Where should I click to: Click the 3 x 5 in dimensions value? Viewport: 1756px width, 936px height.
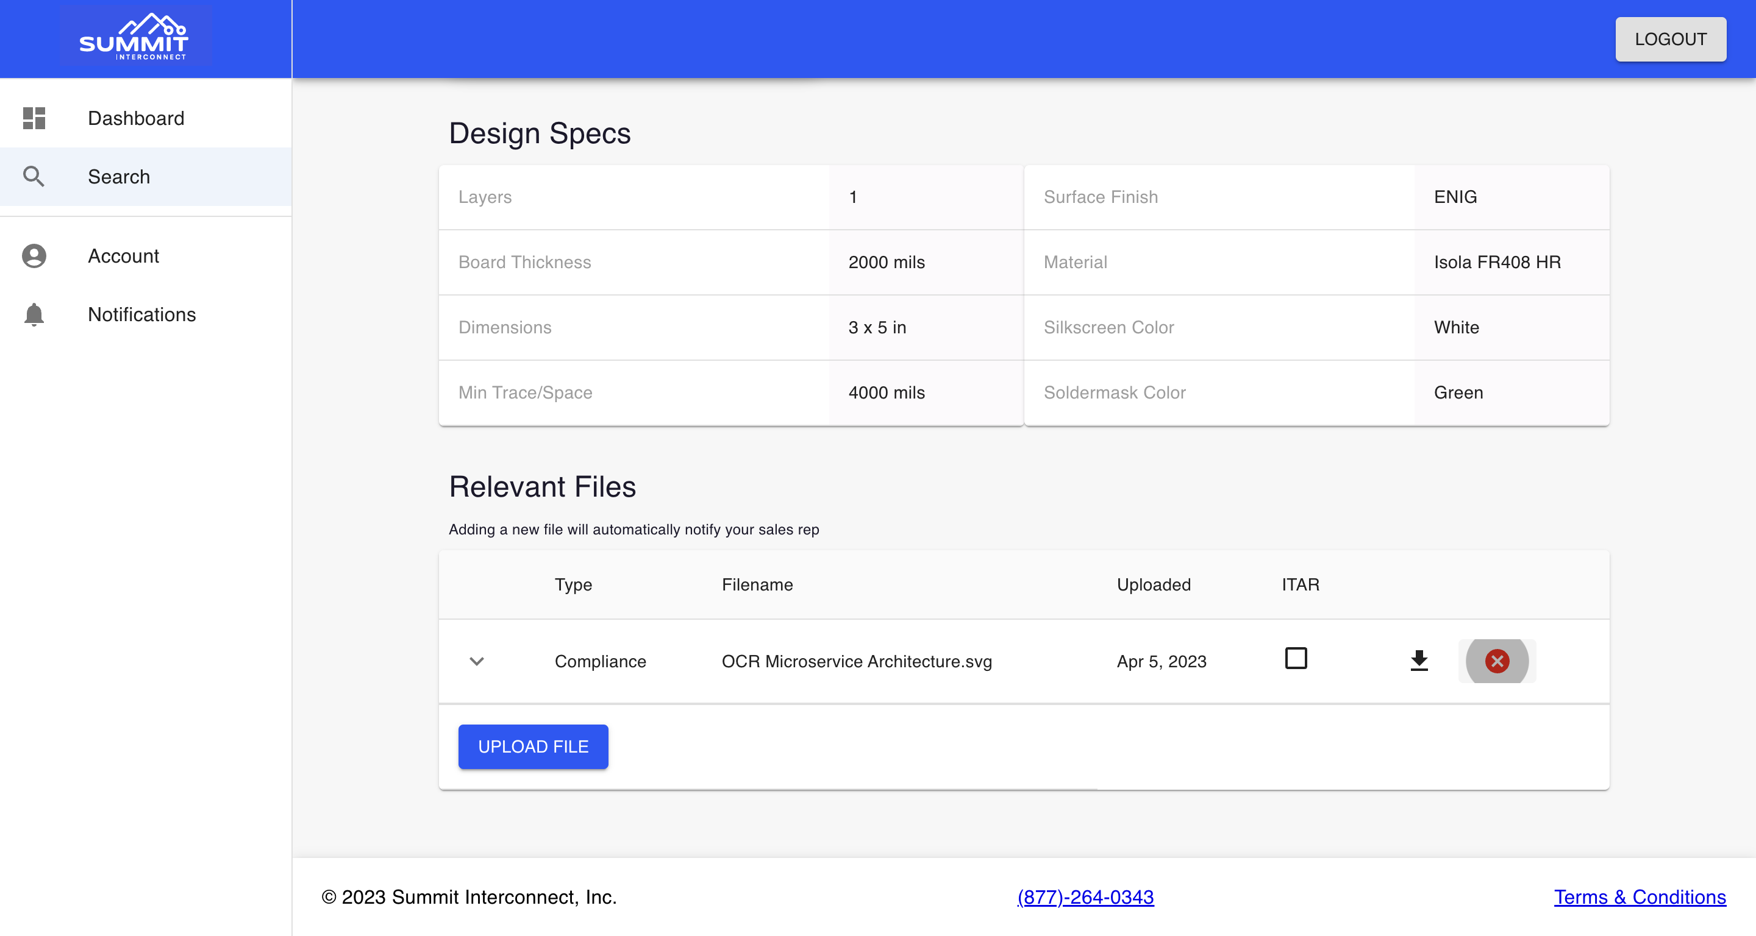click(x=877, y=328)
